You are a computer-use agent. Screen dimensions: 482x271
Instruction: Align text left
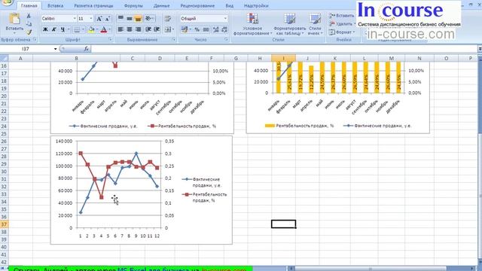[120, 29]
